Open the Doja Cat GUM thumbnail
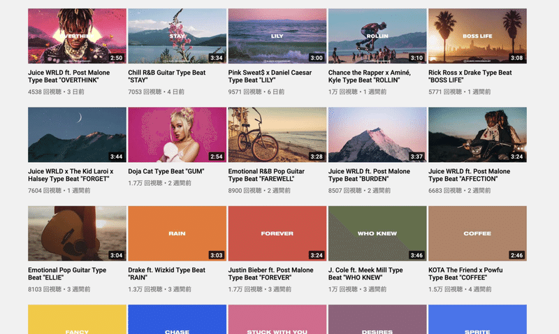 point(177,135)
